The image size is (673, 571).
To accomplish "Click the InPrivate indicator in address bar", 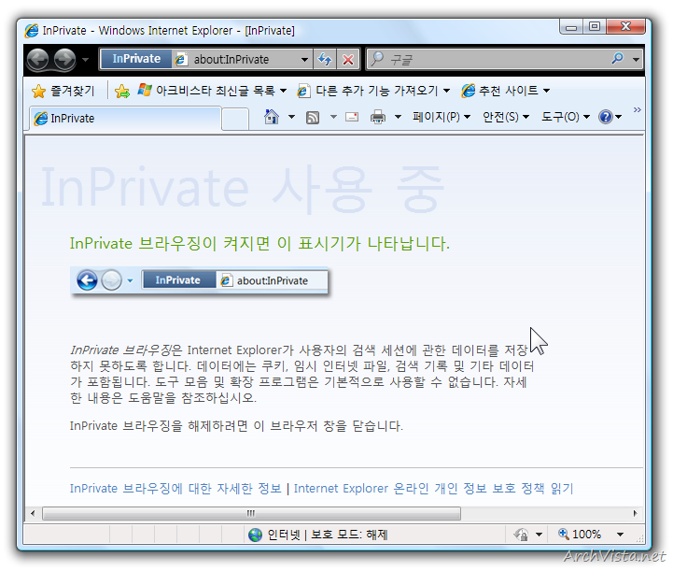I will tap(136, 59).
